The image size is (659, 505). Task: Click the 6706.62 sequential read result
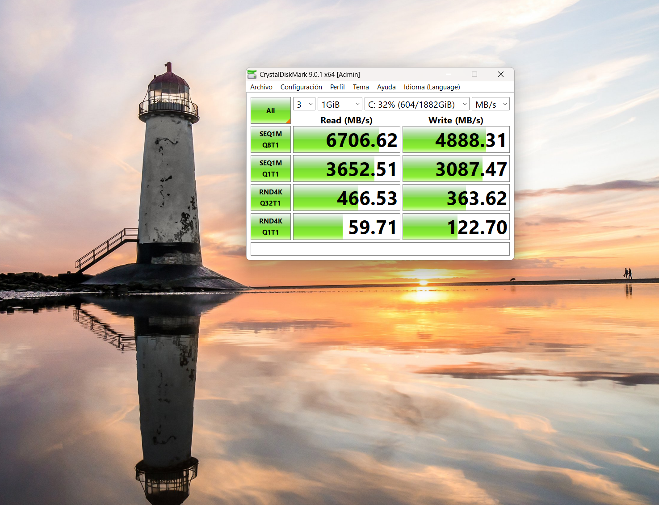click(x=347, y=140)
